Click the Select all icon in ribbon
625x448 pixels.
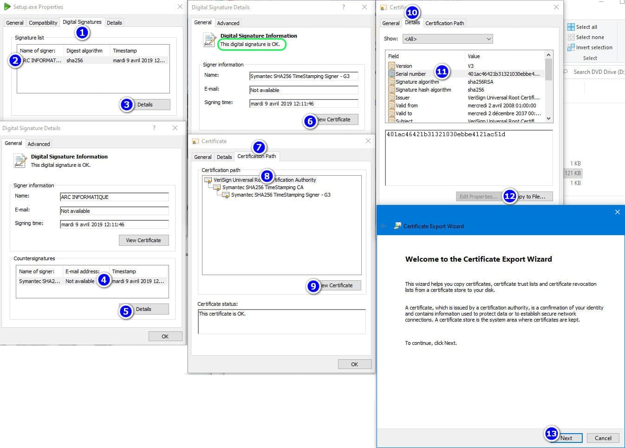(x=571, y=27)
